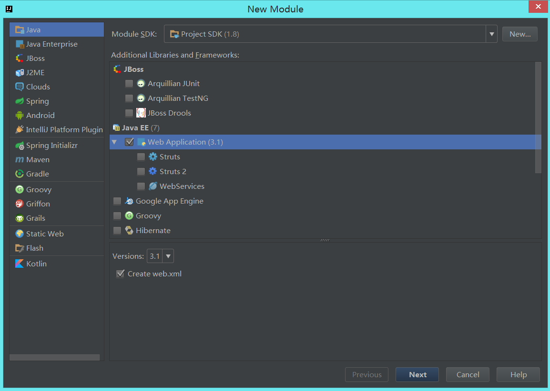Click the frameworks list vertical scrollbar

pos(538,117)
